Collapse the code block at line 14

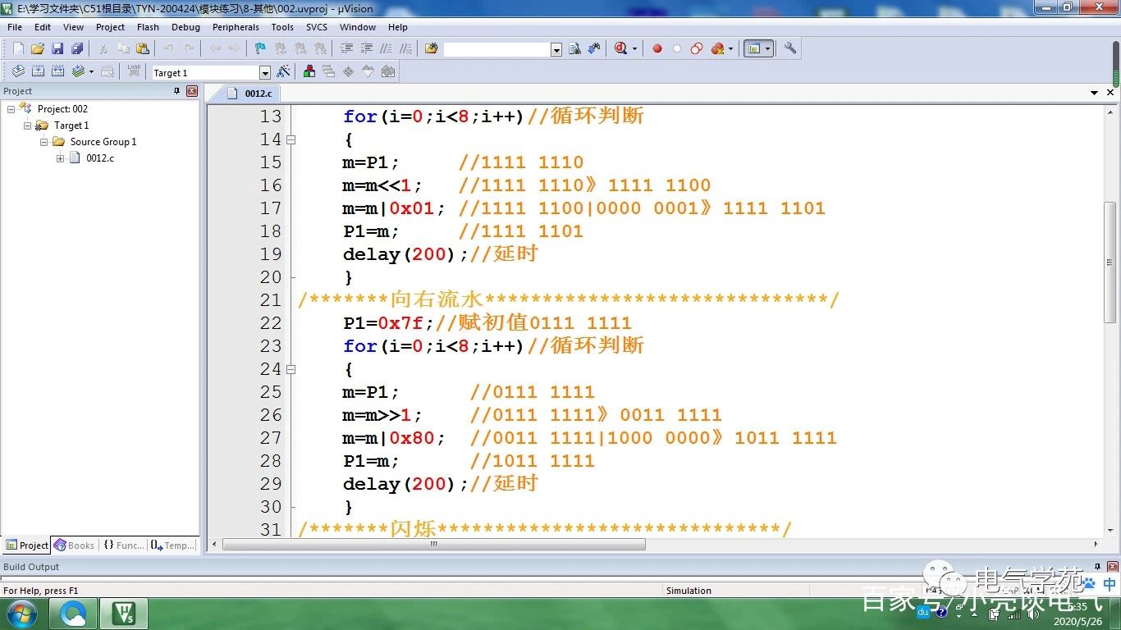click(291, 139)
